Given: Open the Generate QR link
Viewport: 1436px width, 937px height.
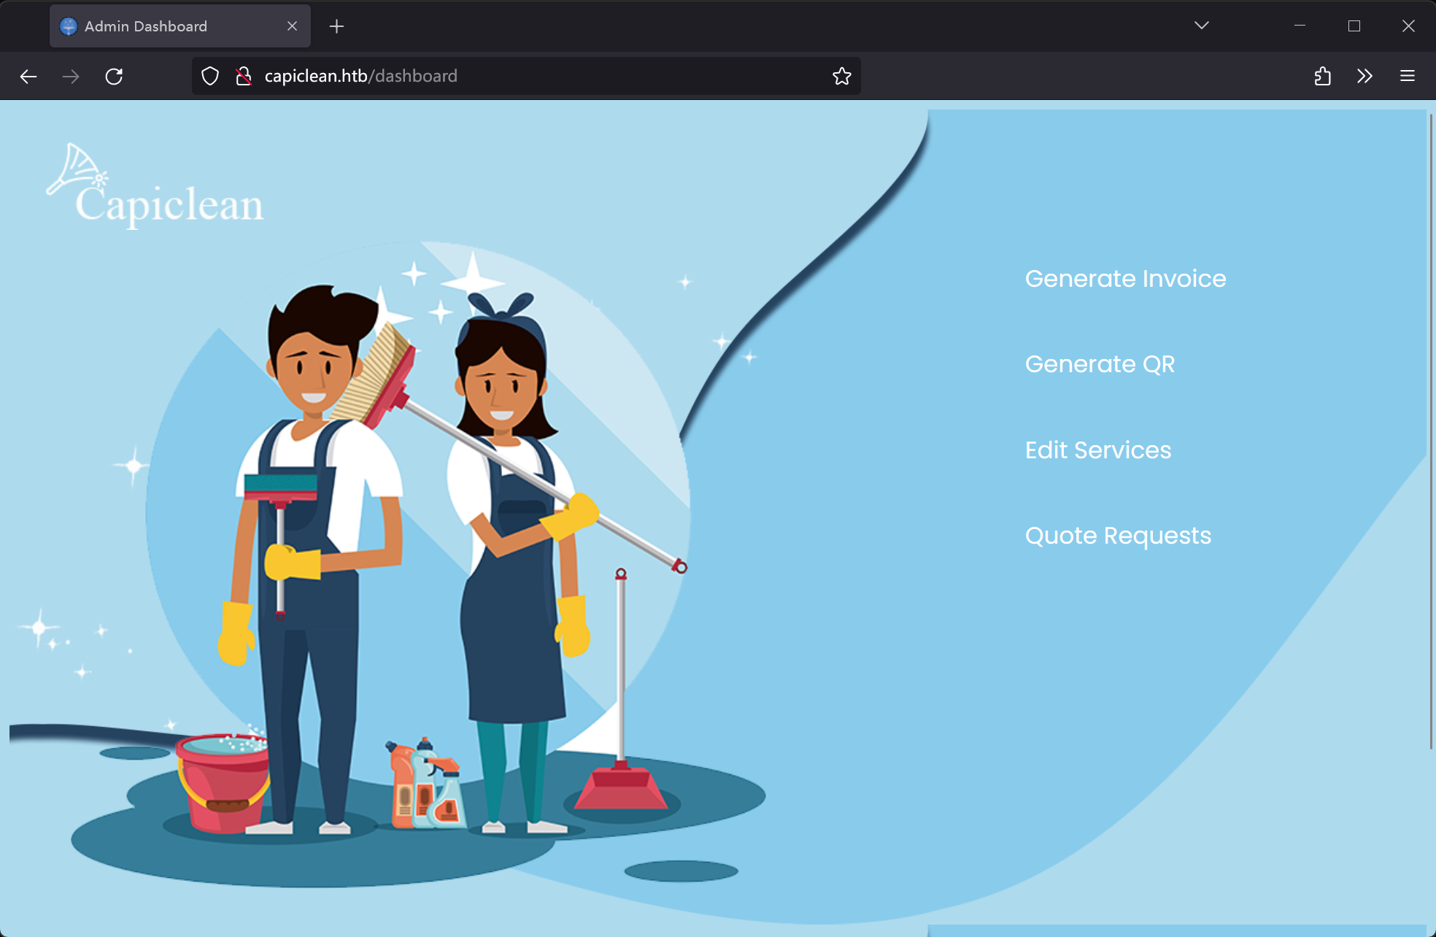Looking at the screenshot, I should coord(1100,364).
